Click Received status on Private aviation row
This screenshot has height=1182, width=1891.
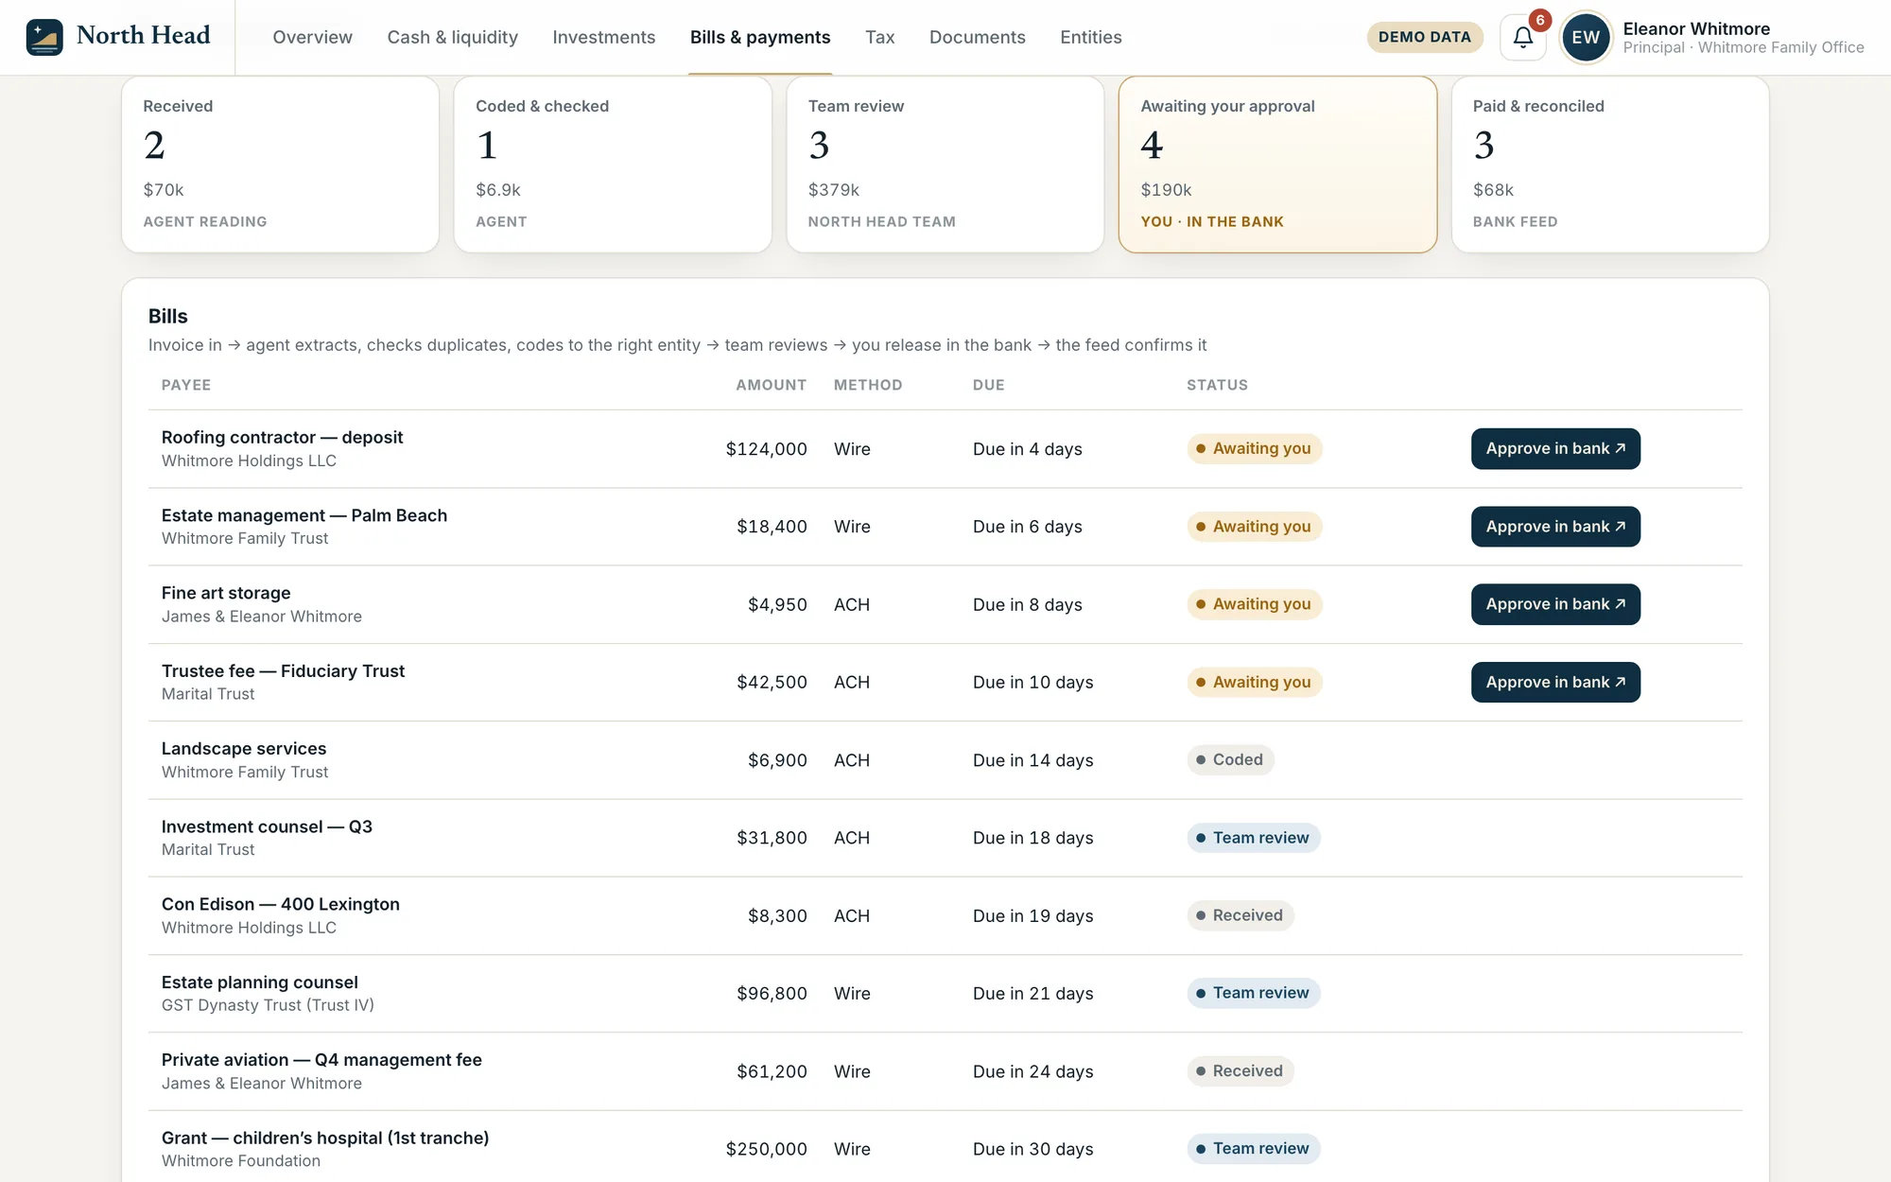pyautogui.click(x=1240, y=1071)
